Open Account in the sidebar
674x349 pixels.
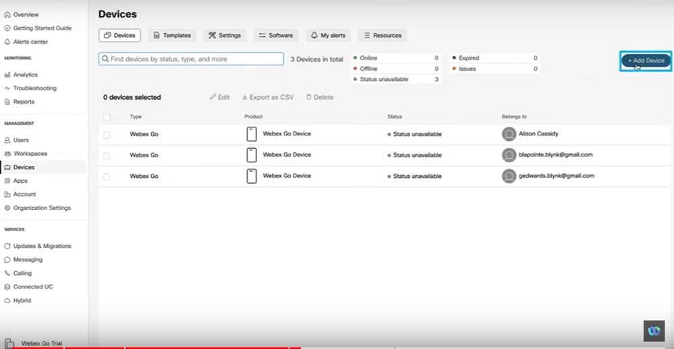[x=20, y=194]
